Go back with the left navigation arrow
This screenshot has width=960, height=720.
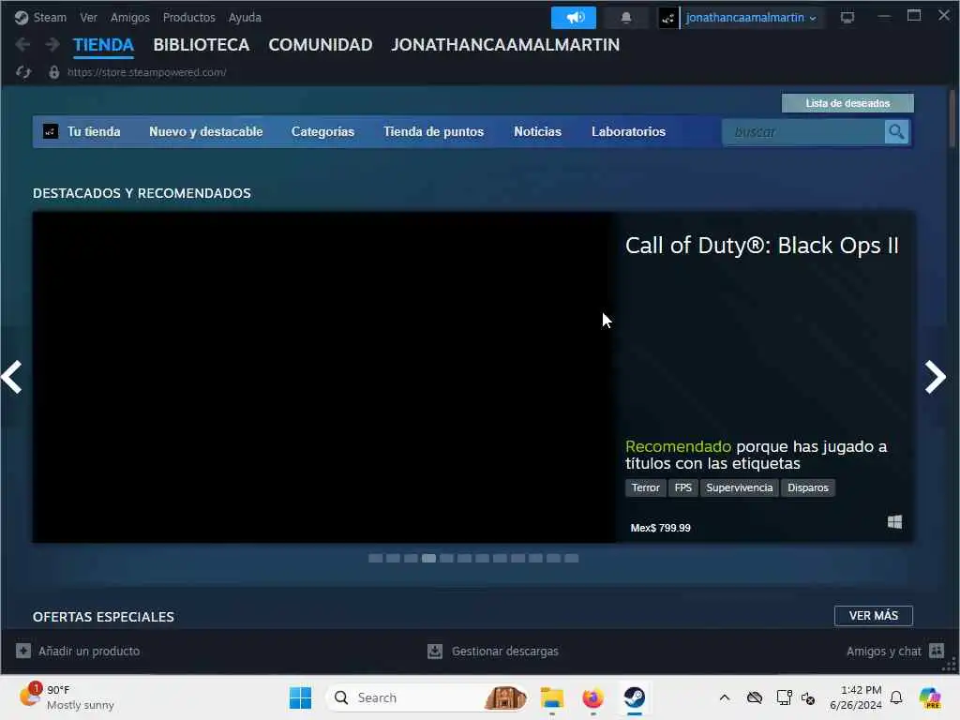(x=22, y=45)
